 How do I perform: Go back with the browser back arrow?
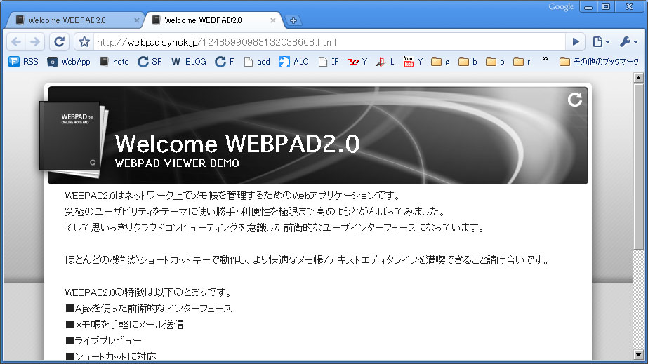[x=16, y=41]
